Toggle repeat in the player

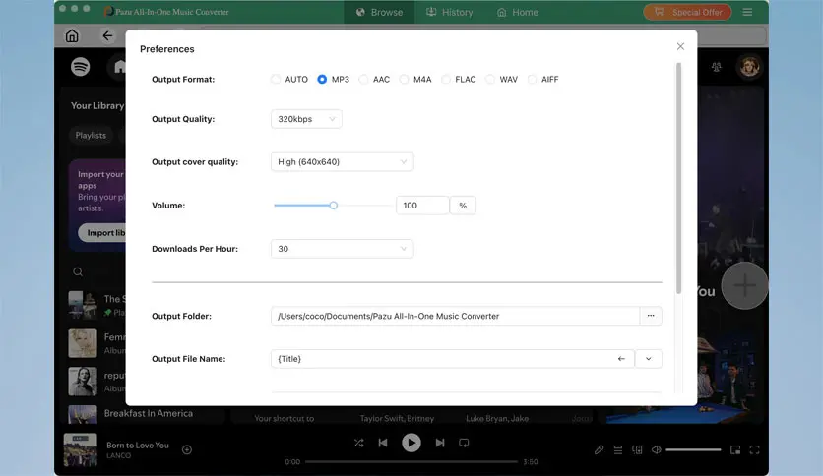point(464,443)
